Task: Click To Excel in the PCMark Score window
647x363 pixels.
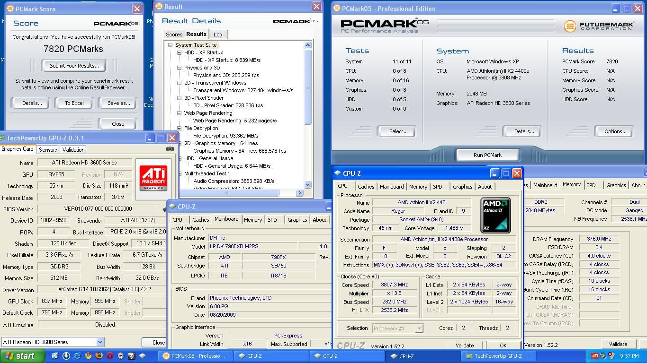Action: click(74, 103)
